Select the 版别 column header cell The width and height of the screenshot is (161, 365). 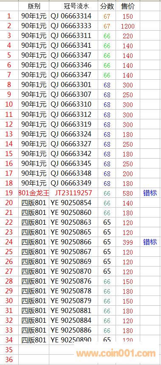[x=34, y=6]
